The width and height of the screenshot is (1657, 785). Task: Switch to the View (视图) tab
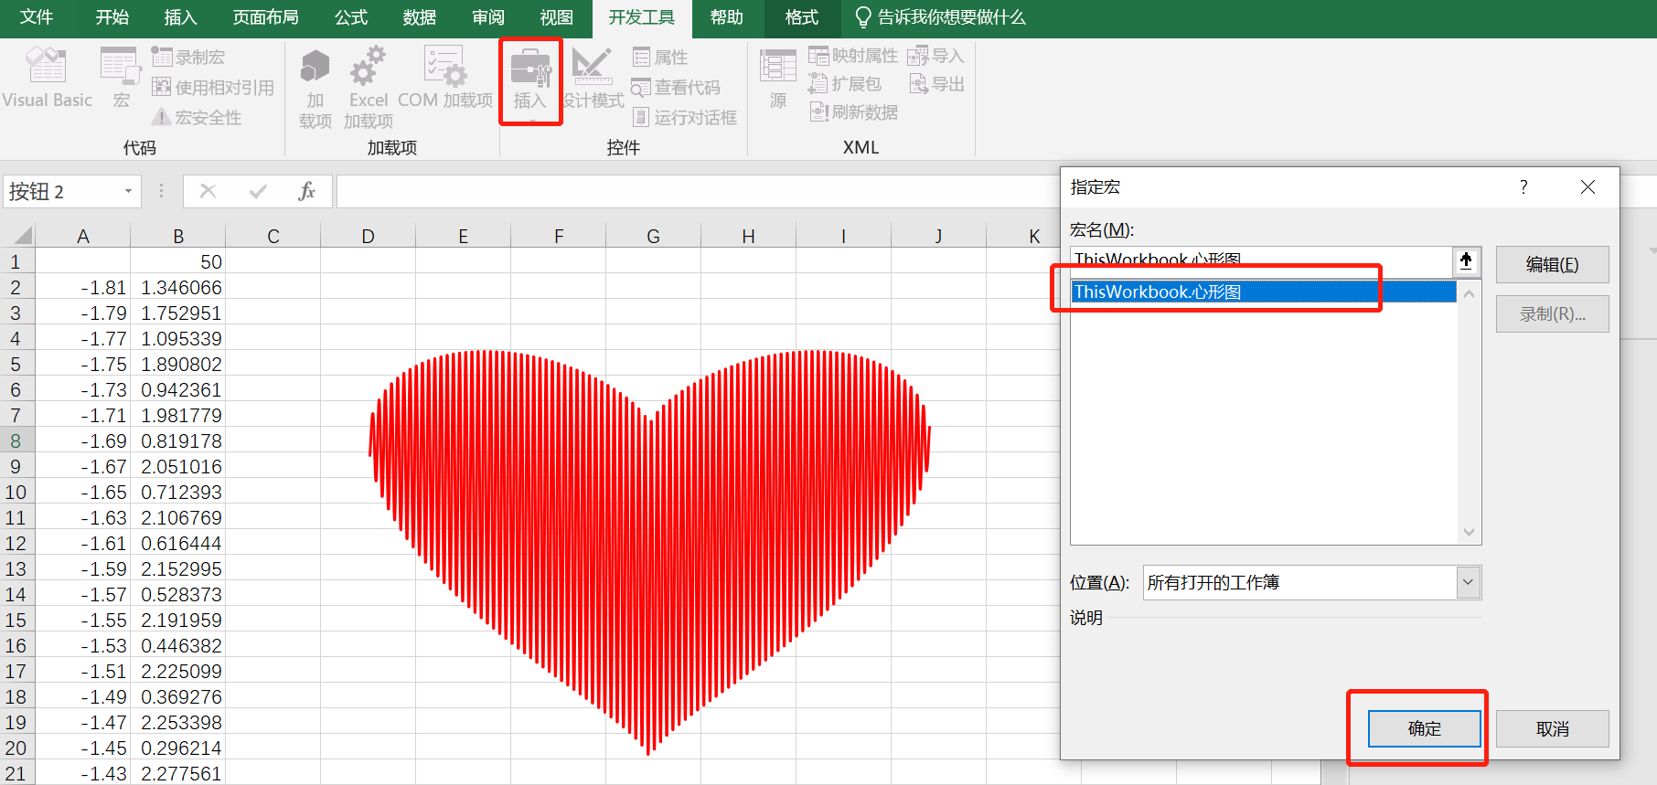556,17
